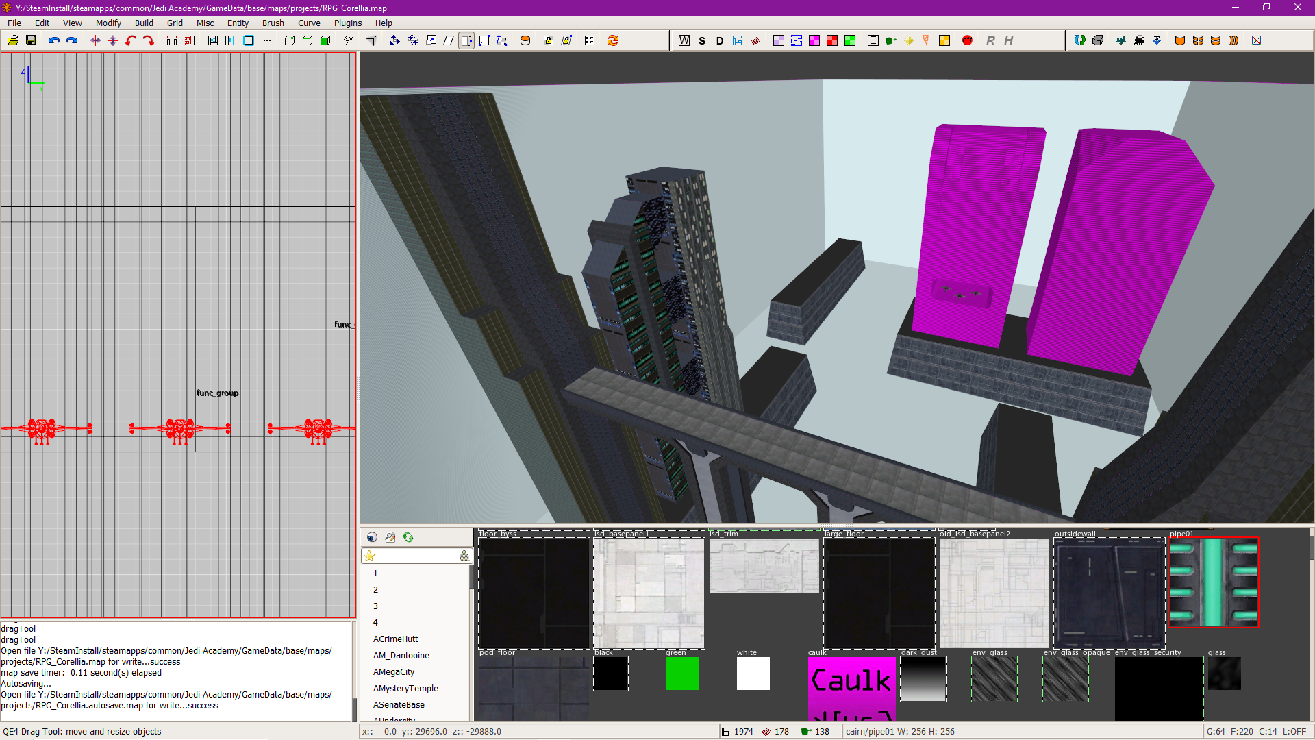The image size is (1315, 740).
Task: Click the orange cylinder brush icon
Action: (x=525, y=40)
